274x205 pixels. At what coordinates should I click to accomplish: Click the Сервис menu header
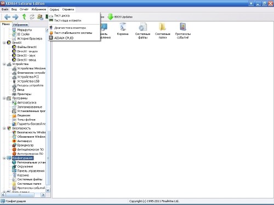point(54,9)
